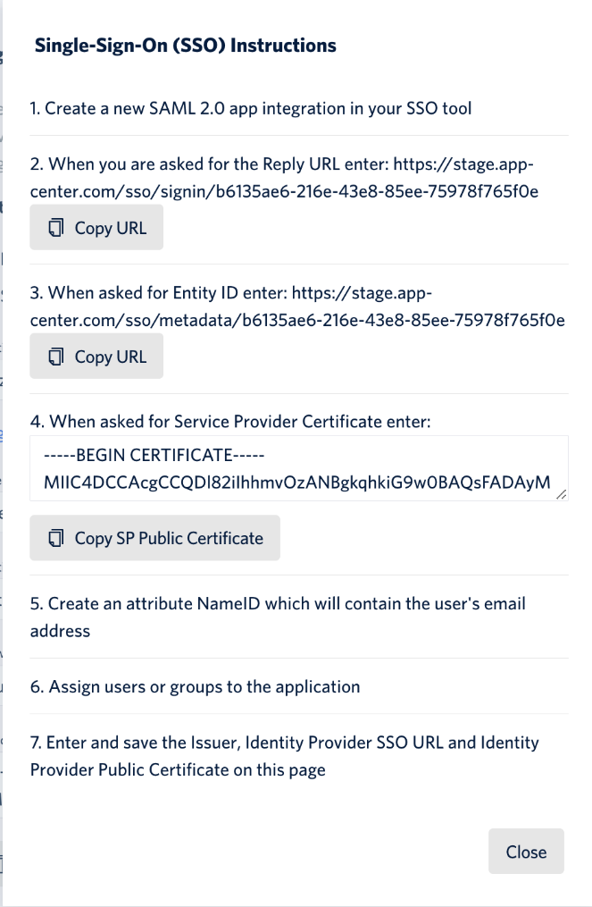592x907 pixels.
Task: Click the BEGIN CERTIFICATE line
Action: [x=155, y=455]
